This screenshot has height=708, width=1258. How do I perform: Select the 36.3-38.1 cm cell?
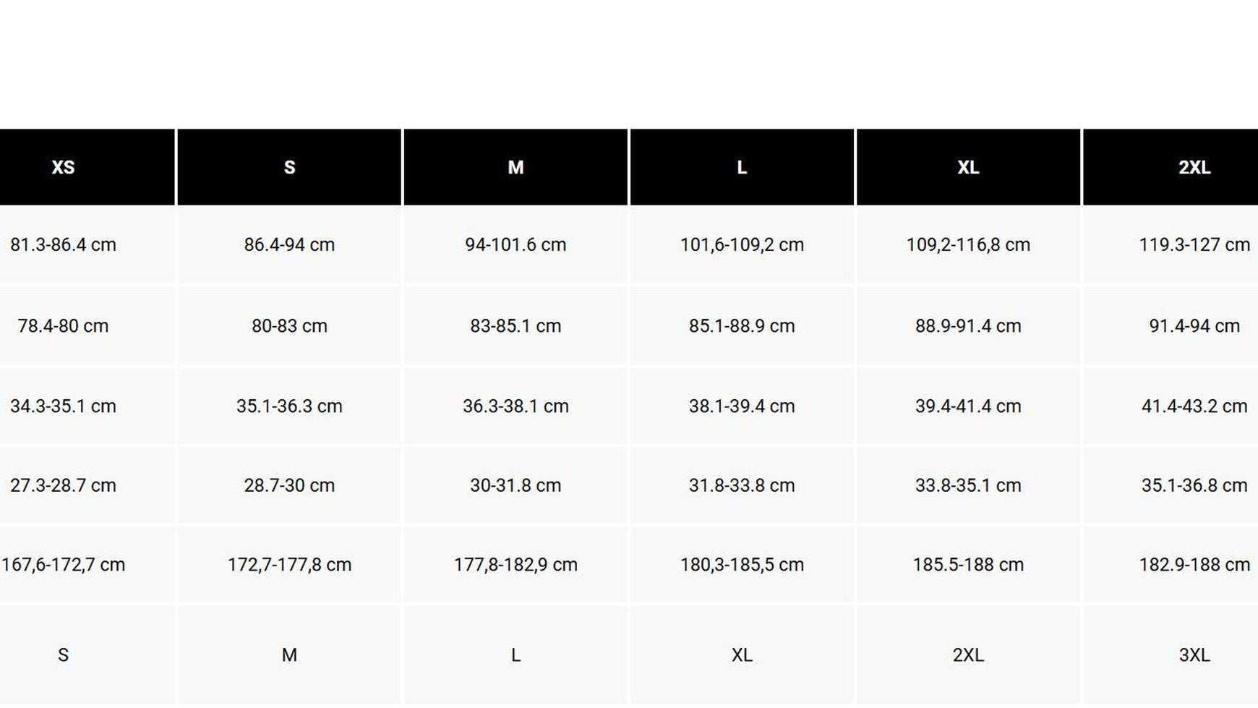pos(515,406)
